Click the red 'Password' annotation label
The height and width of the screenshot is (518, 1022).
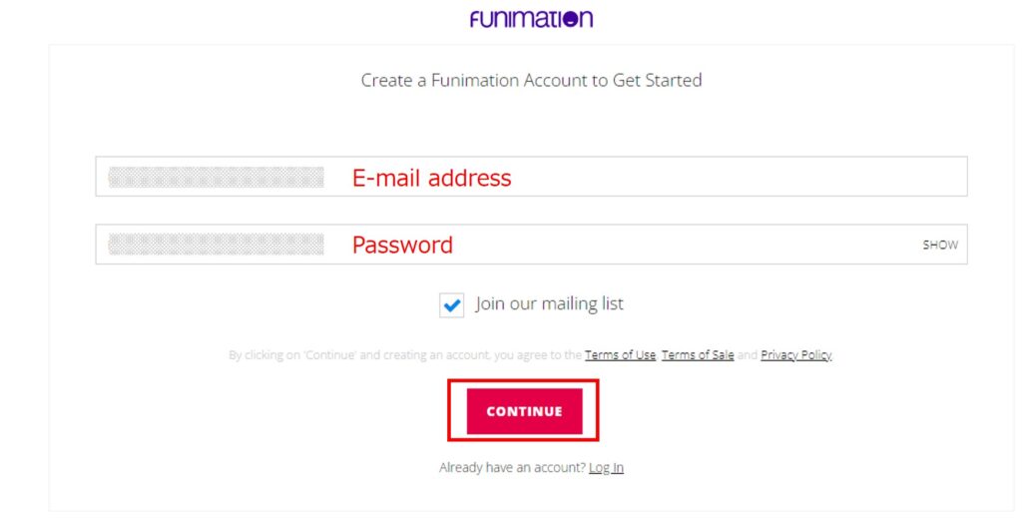[x=402, y=245]
